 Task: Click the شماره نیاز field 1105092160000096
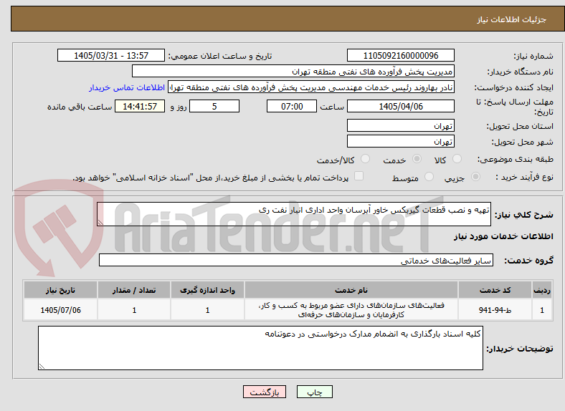(x=400, y=55)
